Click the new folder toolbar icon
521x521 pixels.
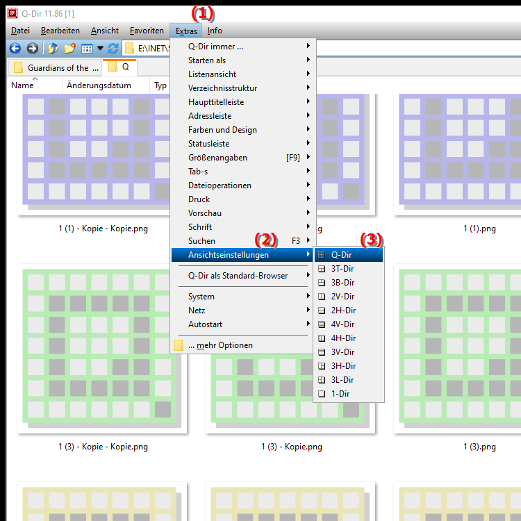point(69,49)
